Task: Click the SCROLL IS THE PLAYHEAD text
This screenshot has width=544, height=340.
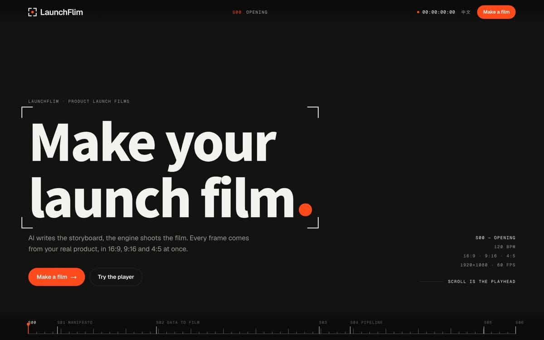Action: [x=481, y=282]
